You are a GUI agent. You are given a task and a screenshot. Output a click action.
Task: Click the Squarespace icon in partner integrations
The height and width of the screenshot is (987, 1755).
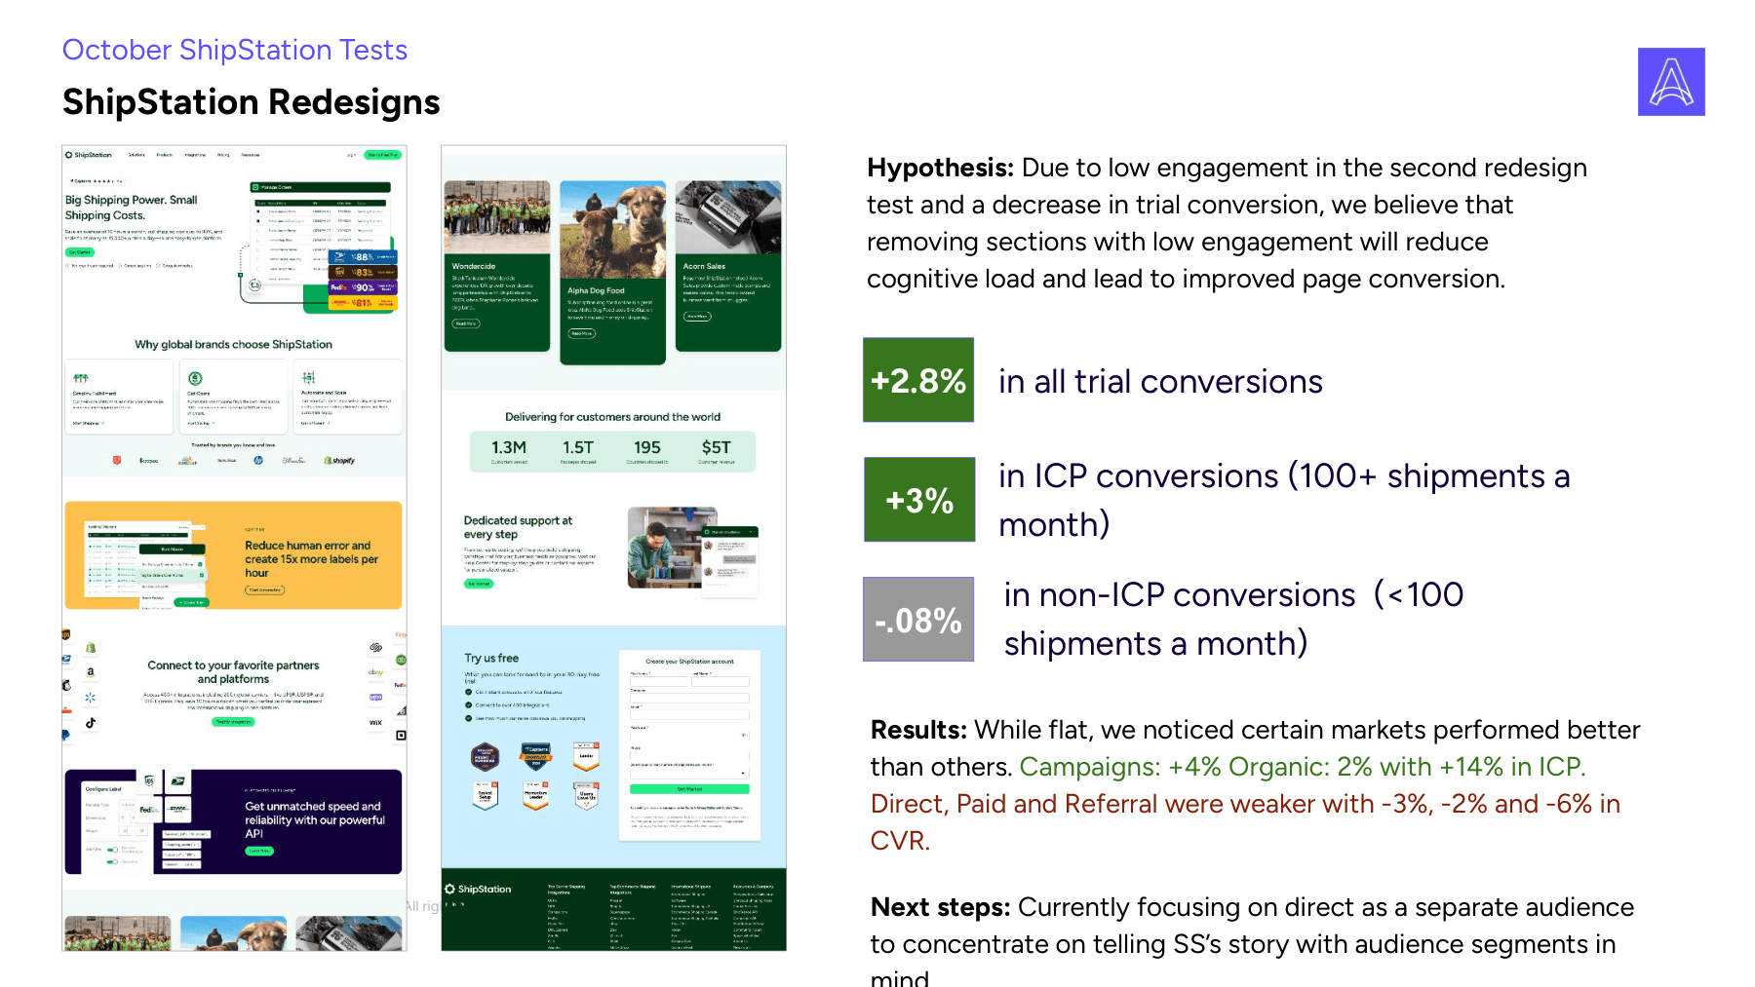coord(375,647)
